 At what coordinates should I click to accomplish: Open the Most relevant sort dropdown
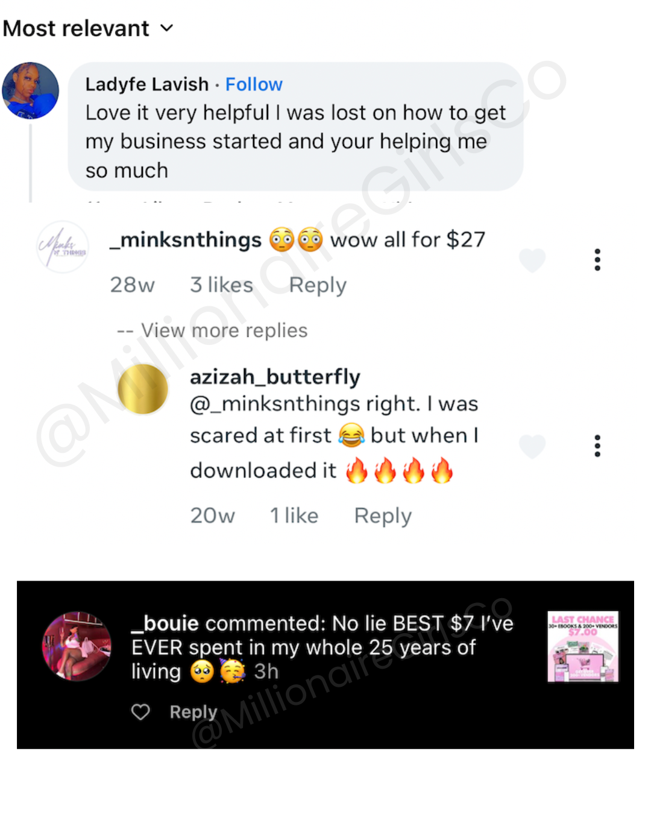88,28
